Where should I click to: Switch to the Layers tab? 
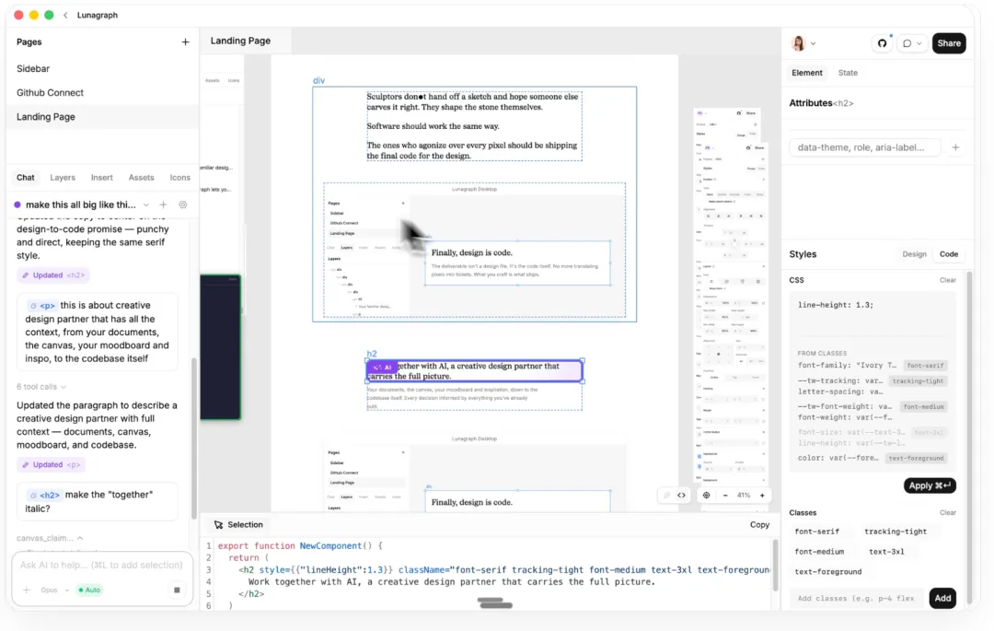pos(63,178)
